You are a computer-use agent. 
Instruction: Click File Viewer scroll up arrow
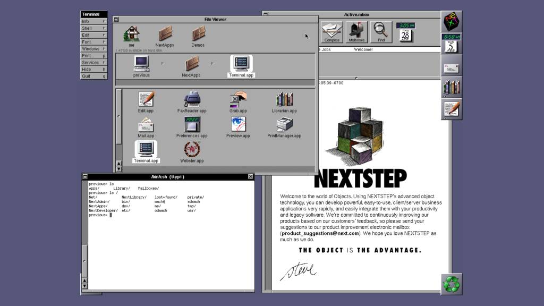118,163
